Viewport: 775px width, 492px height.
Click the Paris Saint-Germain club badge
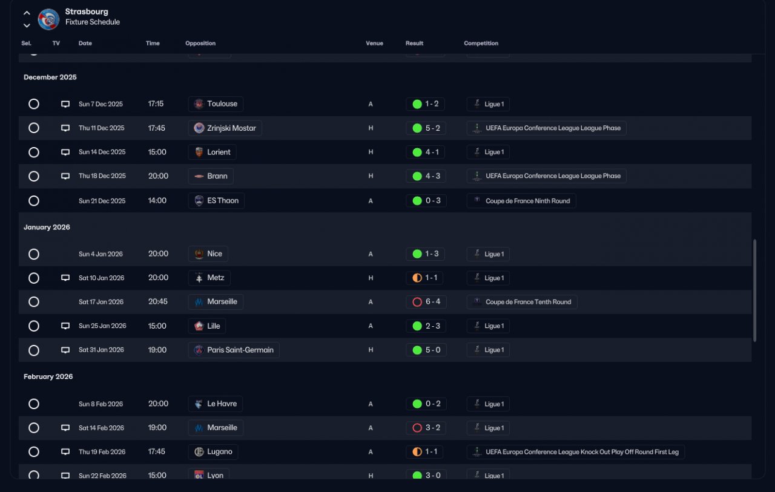point(199,350)
